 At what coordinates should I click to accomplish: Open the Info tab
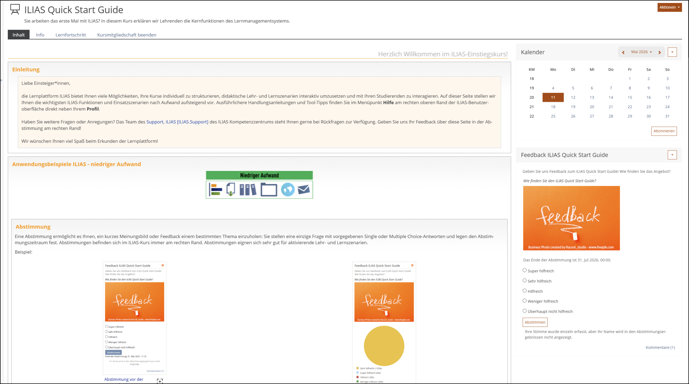click(40, 35)
